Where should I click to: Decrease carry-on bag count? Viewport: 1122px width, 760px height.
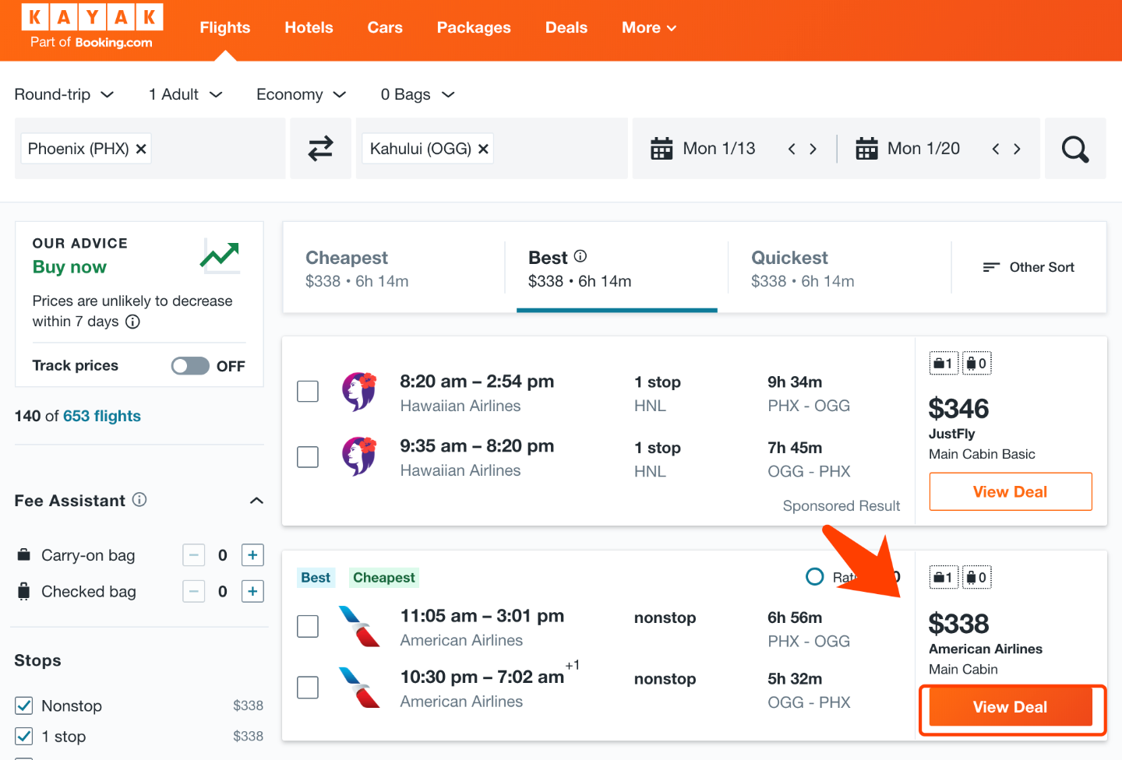(x=194, y=555)
